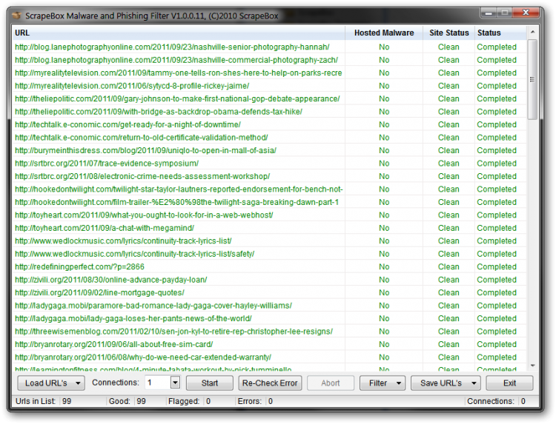Open the Save URL's dropdown button

(x=447, y=383)
